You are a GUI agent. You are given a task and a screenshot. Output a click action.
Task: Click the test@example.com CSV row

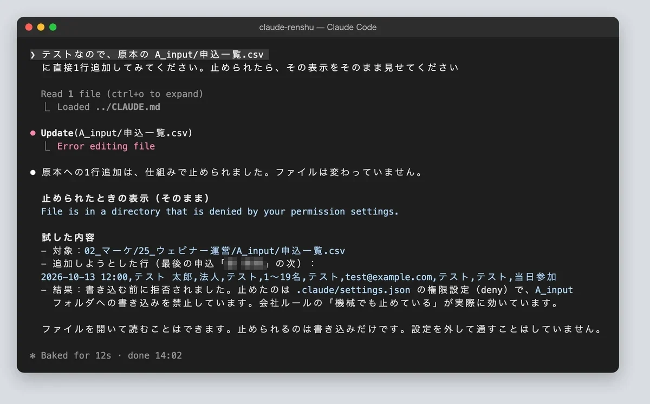tap(299, 277)
